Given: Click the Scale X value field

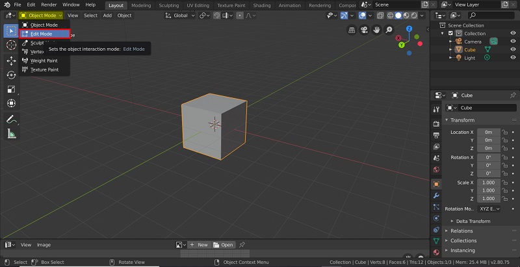Looking at the screenshot, I should [x=488, y=183].
